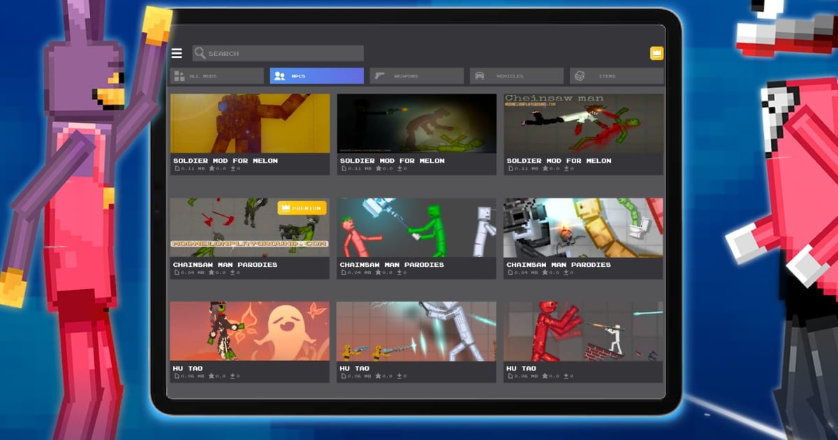Click the magnifying glass search icon
The width and height of the screenshot is (838, 440).
pos(200,53)
